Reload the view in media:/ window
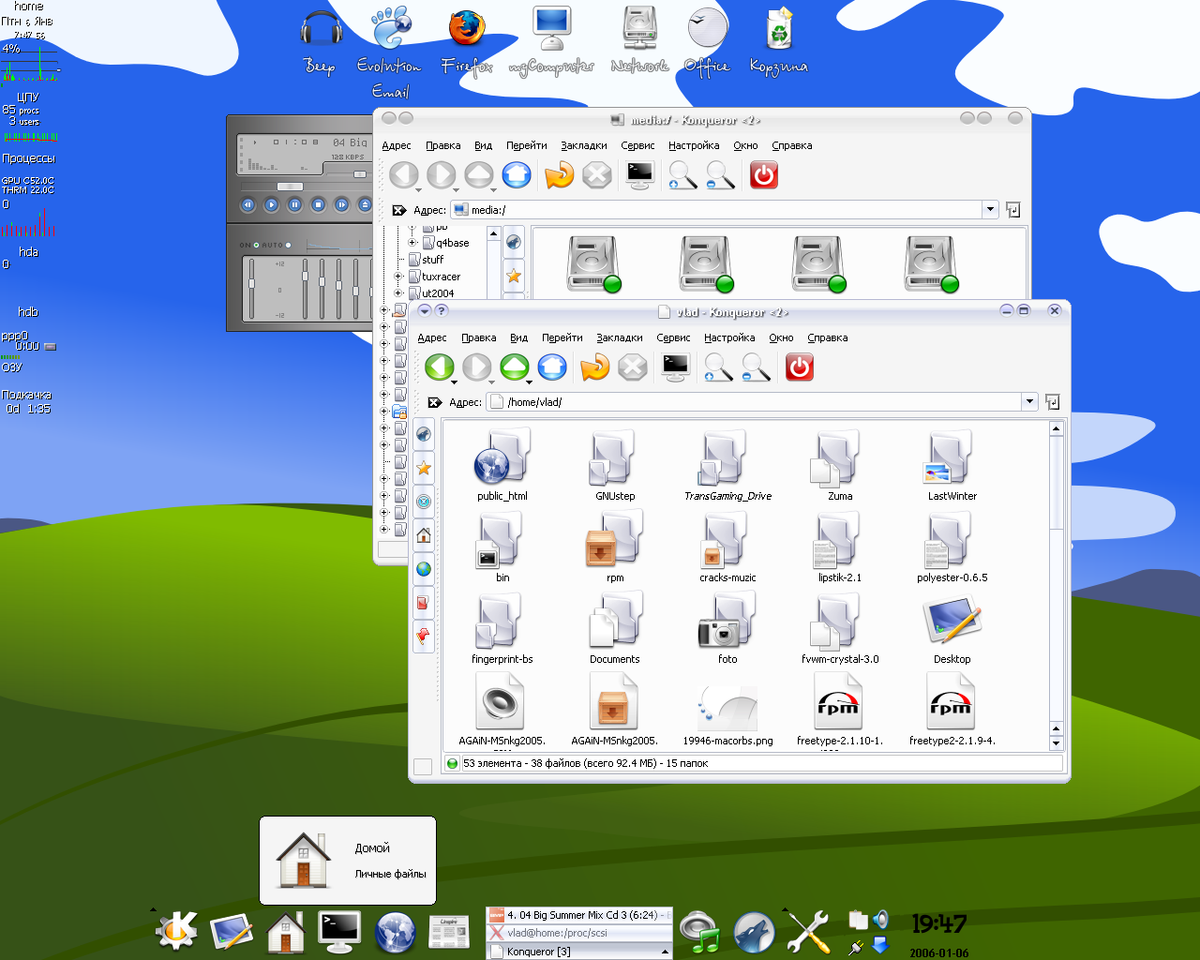 click(x=559, y=174)
